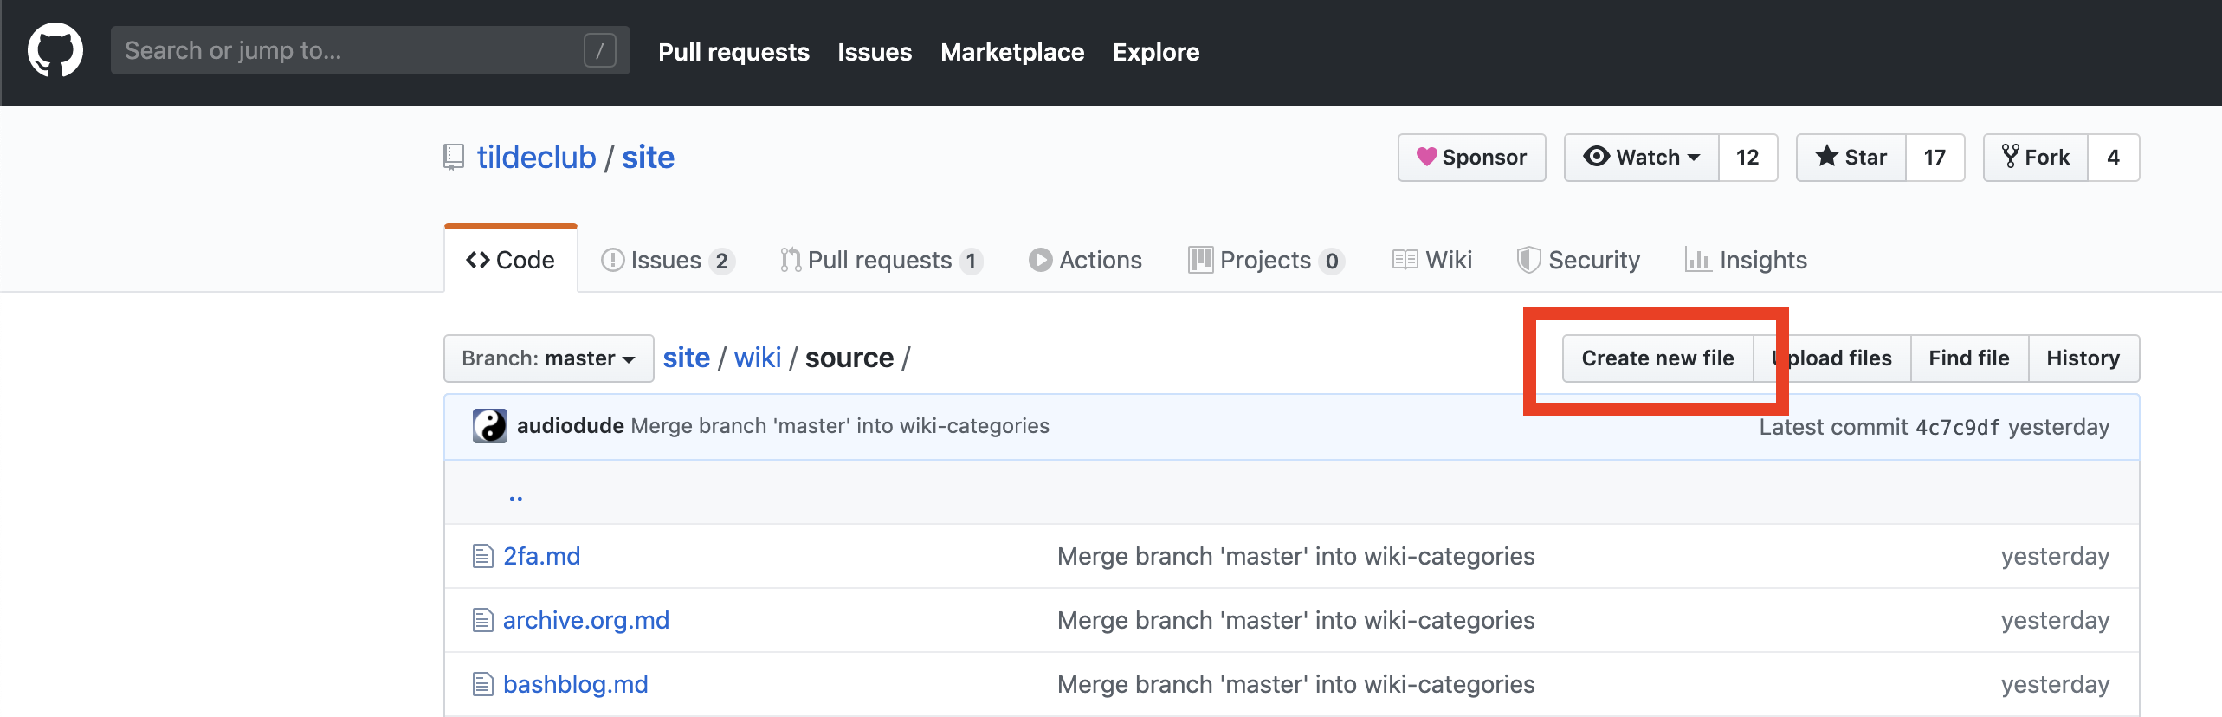The image size is (2222, 717).
Task: Open the Security tab
Action: [1579, 260]
